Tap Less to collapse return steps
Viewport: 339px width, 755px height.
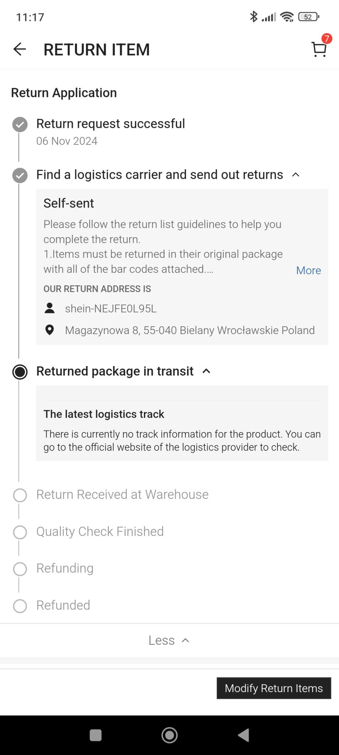pyautogui.click(x=169, y=640)
